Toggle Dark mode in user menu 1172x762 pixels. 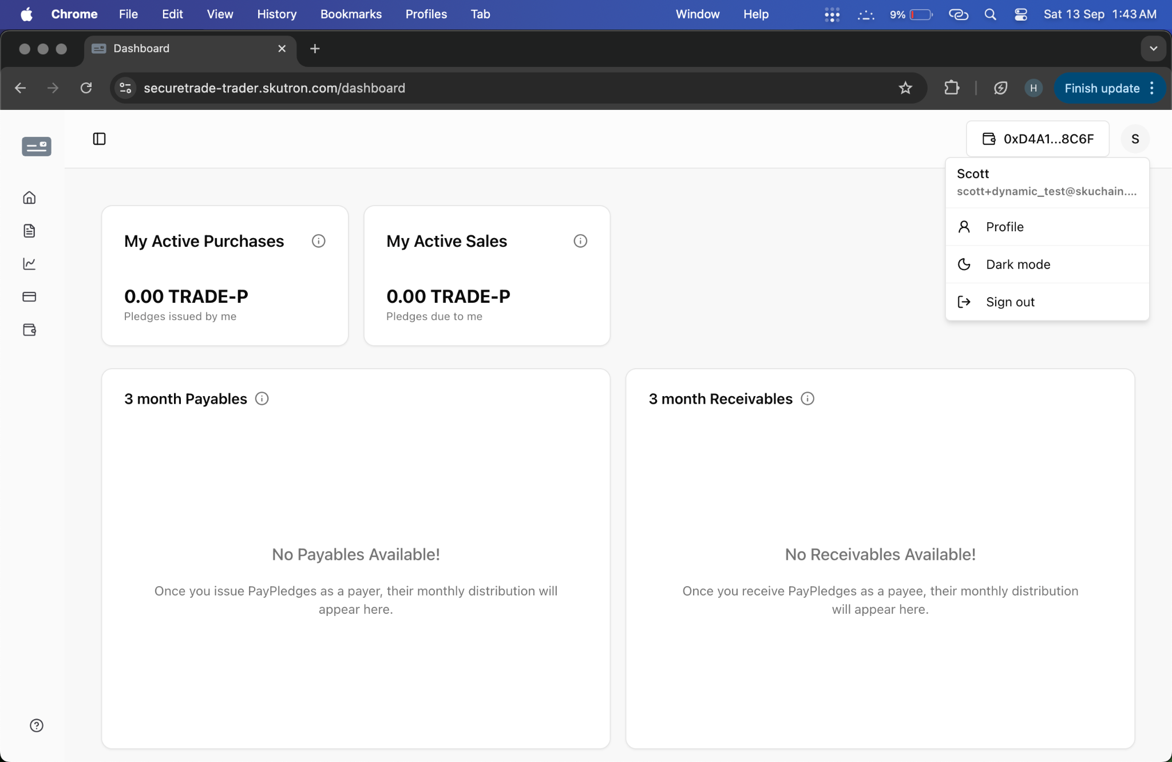tap(1047, 264)
